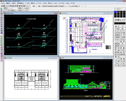Click the right arrow at toolbar end
The height and width of the screenshot is (101, 126).
(x=83, y=6)
